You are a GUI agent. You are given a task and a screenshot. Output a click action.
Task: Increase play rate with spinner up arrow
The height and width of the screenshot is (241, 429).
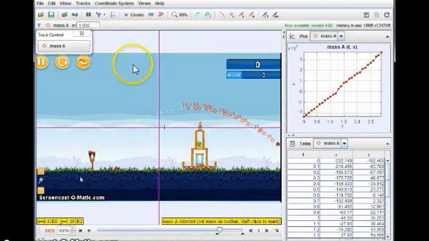[72, 229]
